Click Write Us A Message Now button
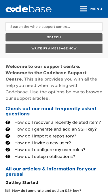This screenshot has width=108, height=192. coord(54,48)
